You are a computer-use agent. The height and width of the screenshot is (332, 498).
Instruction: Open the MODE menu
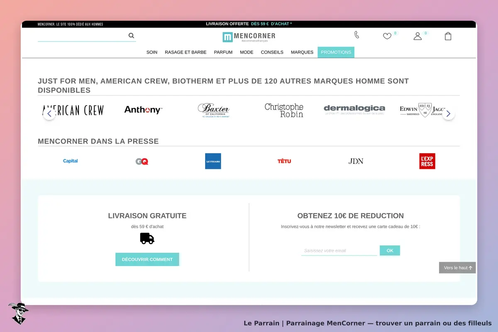(x=247, y=52)
